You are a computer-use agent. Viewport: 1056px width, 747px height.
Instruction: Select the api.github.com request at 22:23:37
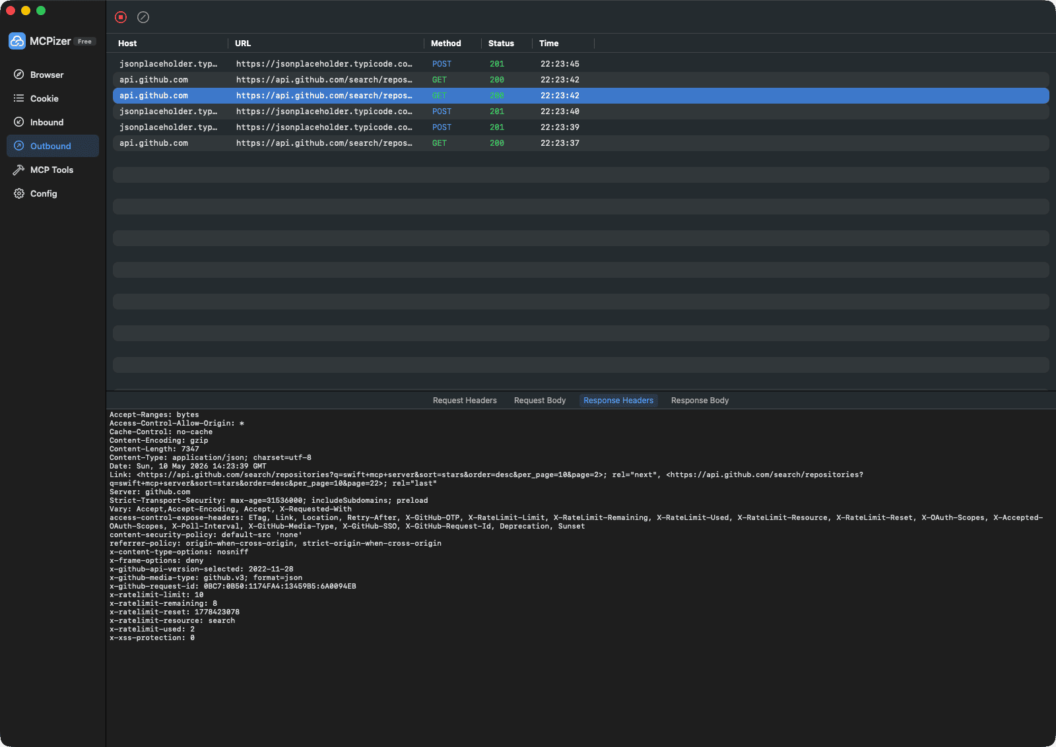(x=581, y=143)
